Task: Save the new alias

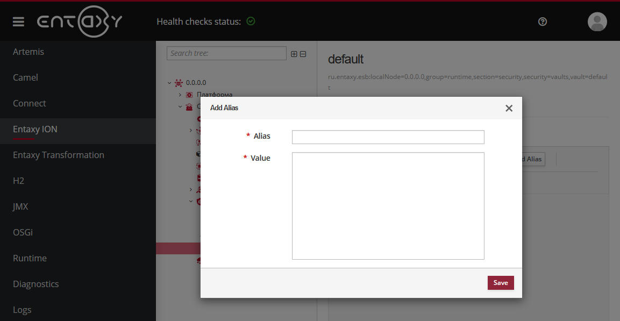Action: pos(500,282)
